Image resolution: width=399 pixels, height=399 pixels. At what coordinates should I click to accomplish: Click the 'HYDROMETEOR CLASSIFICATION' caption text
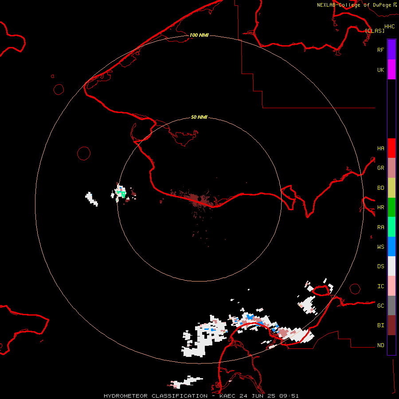[156, 396]
